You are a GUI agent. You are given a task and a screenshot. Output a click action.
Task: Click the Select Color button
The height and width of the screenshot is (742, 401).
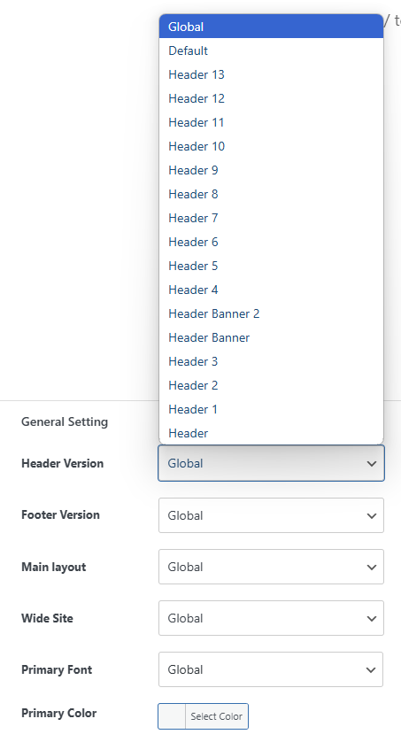[x=217, y=716]
